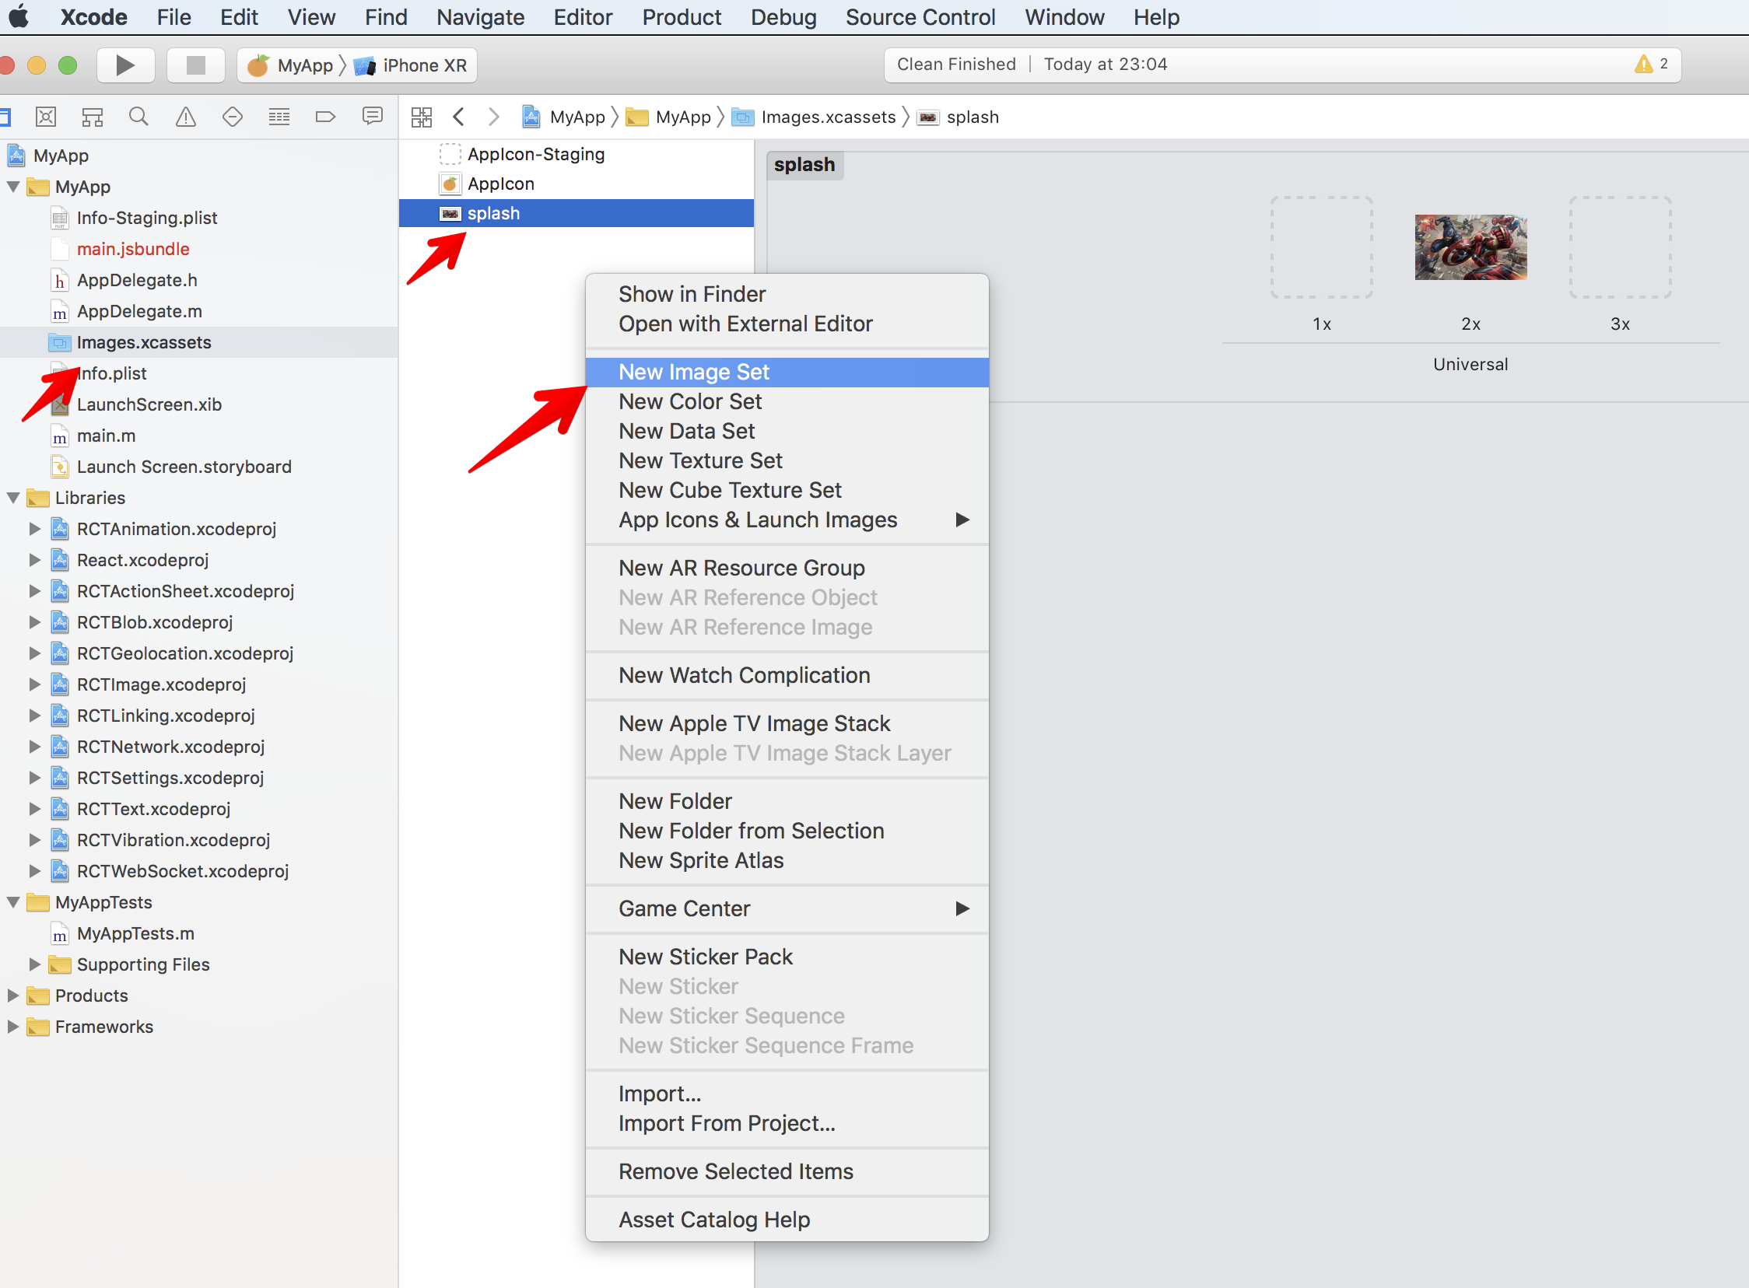Collapse the Libraries group
This screenshot has width=1749, height=1288.
click(x=13, y=498)
